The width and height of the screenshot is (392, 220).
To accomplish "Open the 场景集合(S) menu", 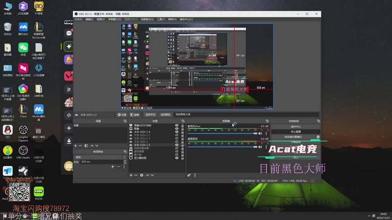I will click(147, 19).
